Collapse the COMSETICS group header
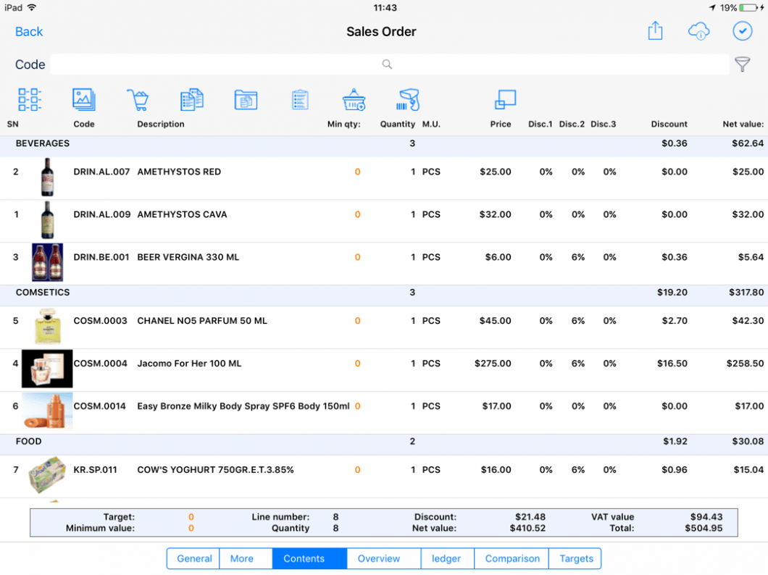The image size is (768, 575). coord(384,293)
